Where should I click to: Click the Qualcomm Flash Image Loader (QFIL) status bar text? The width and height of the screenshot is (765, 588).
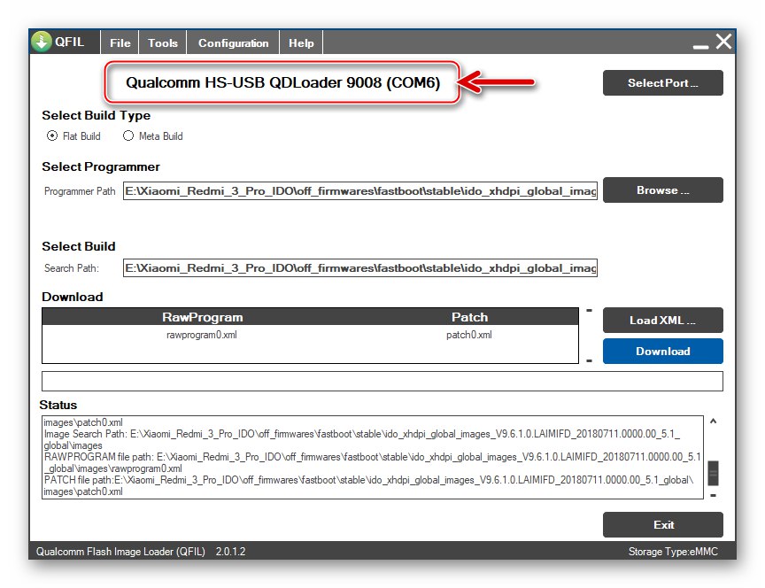[120, 552]
